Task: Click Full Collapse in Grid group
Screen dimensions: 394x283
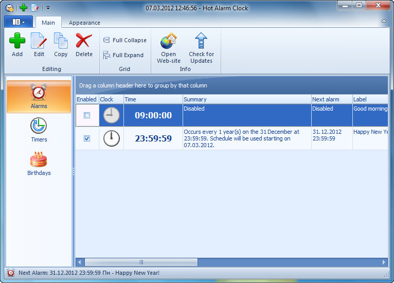Action: click(125, 40)
